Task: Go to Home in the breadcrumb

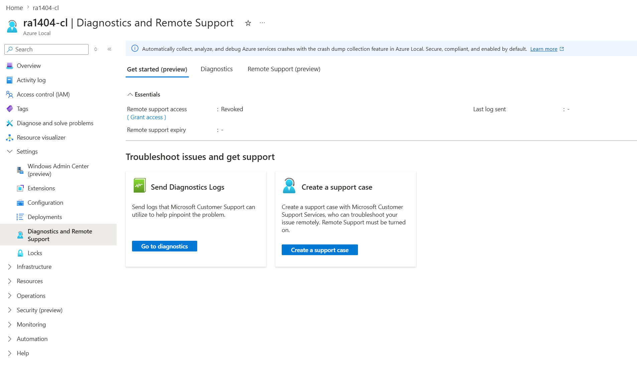Action: 14,8
